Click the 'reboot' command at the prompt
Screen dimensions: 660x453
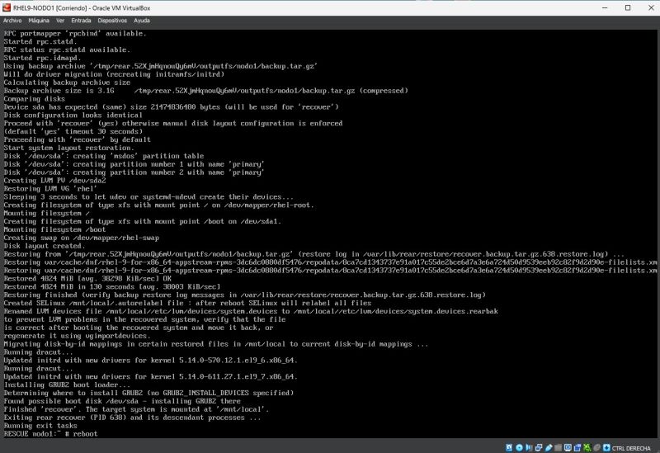tap(86, 434)
